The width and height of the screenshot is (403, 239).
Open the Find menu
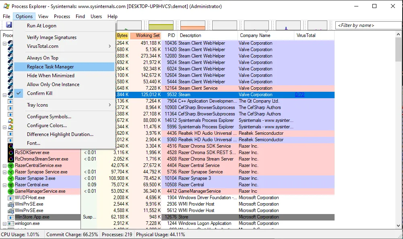[x=80, y=16]
